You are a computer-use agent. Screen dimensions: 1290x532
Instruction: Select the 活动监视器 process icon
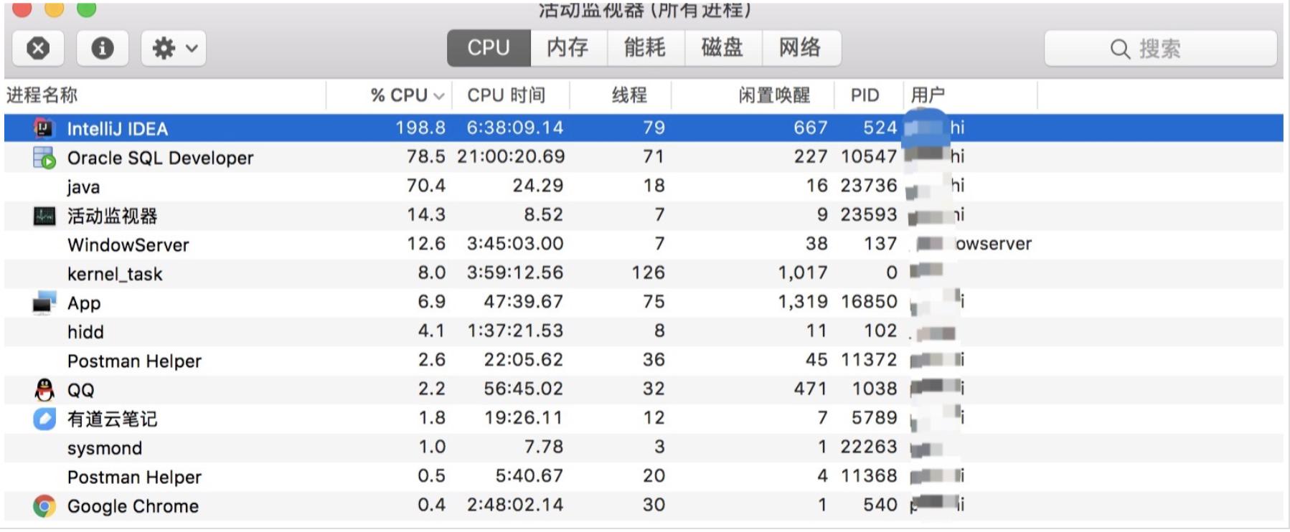44,215
